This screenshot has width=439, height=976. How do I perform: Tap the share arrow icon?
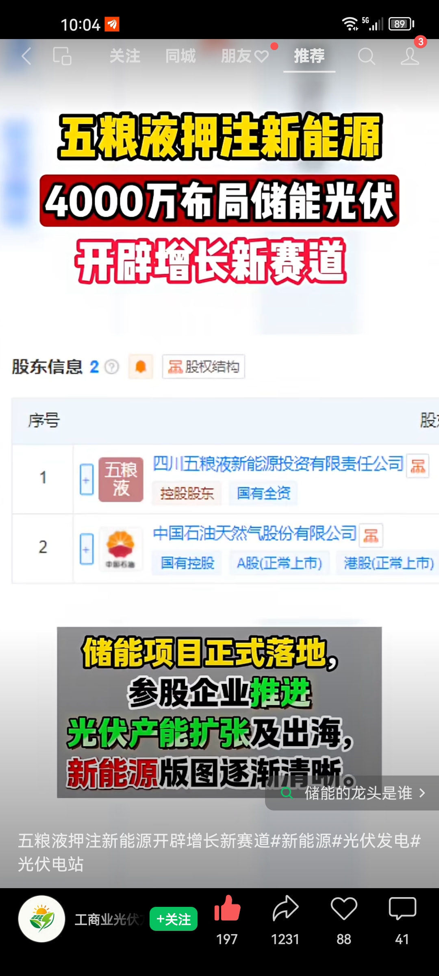285,908
